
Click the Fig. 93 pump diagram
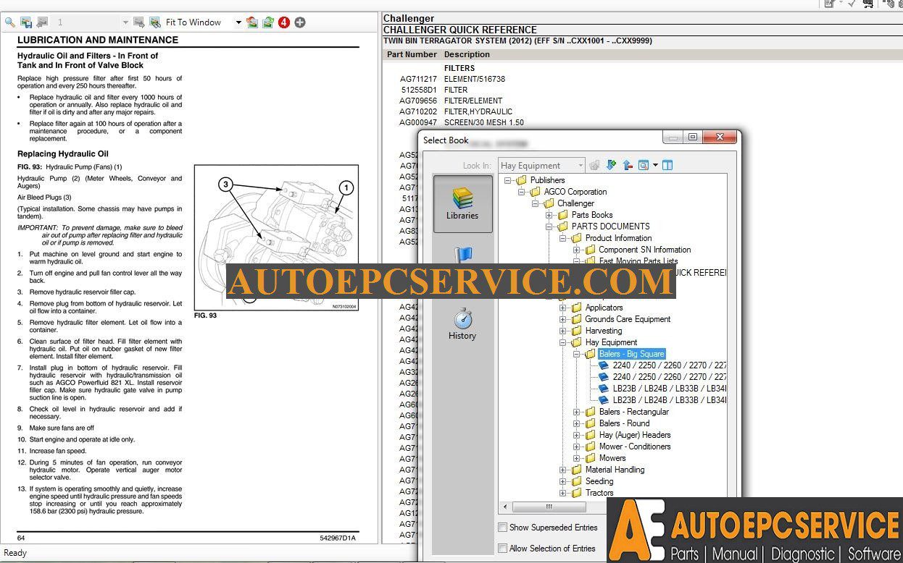[x=276, y=237]
